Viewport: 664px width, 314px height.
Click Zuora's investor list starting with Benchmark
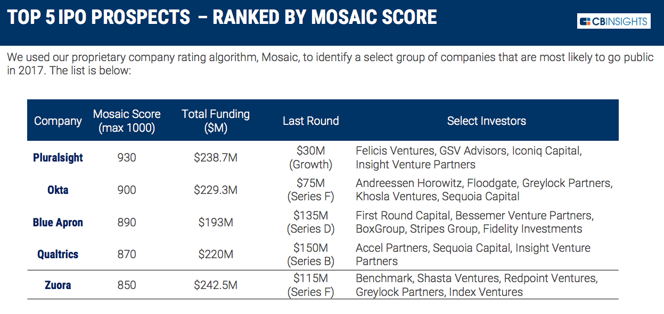[476, 285]
